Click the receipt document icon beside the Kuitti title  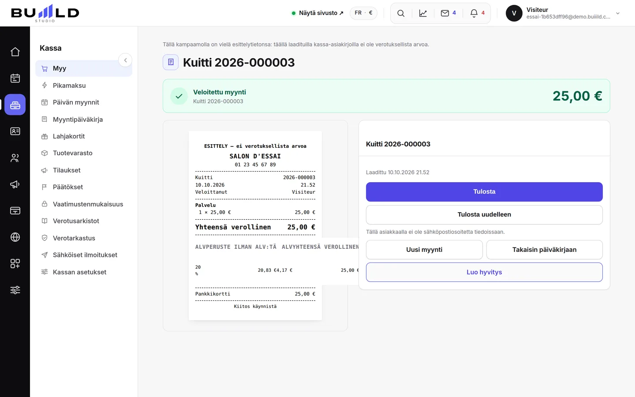tap(171, 62)
